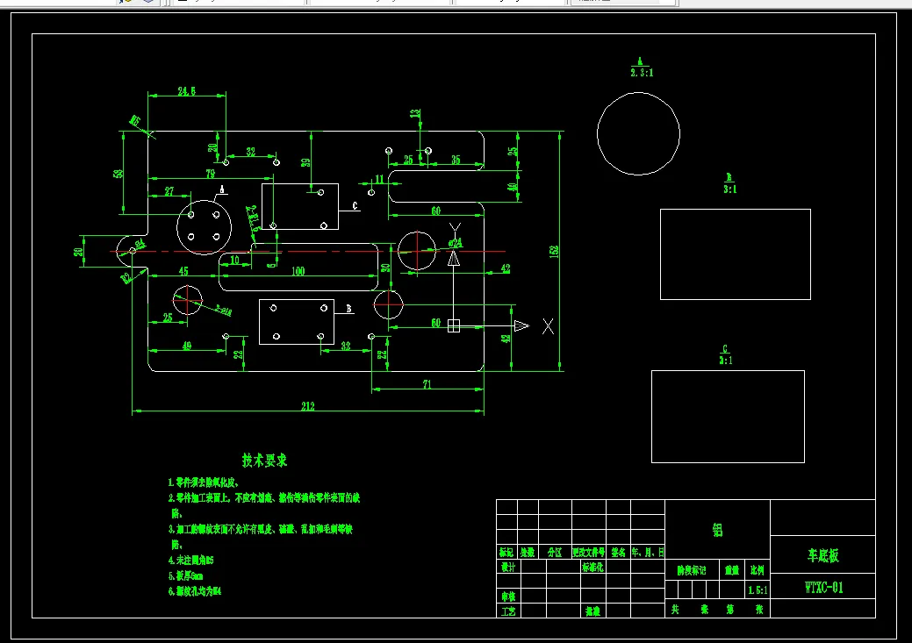The width and height of the screenshot is (912, 643).
Task: Select the 100 slot length dimension
Action: pyautogui.click(x=298, y=271)
